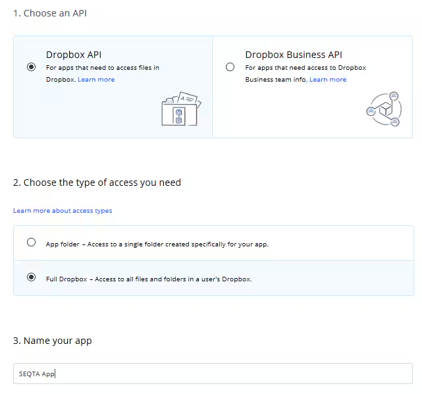Select the Dropbox Business API radio button

click(230, 67)
